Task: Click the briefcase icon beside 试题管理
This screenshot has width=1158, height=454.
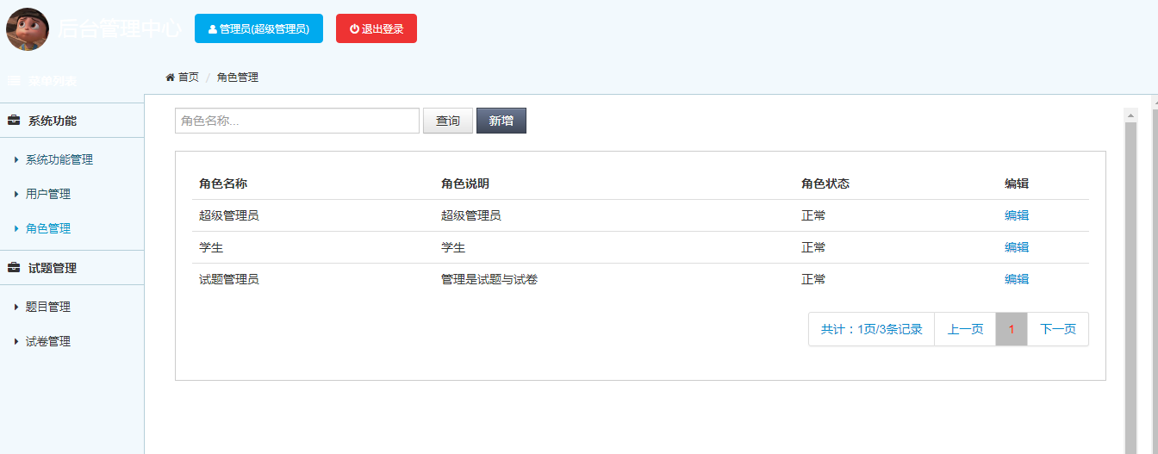Action: pos(14,268)
